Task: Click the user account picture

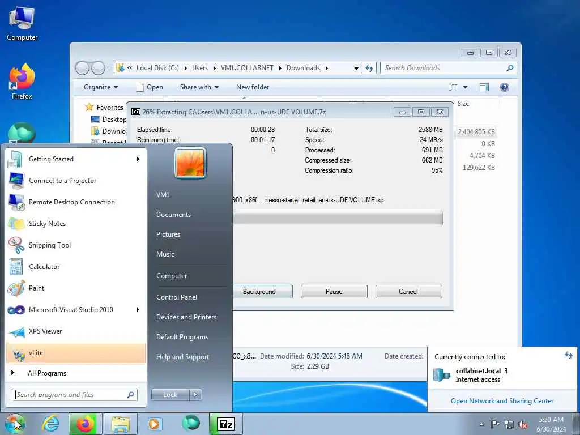Action: (x=190, y=163)
